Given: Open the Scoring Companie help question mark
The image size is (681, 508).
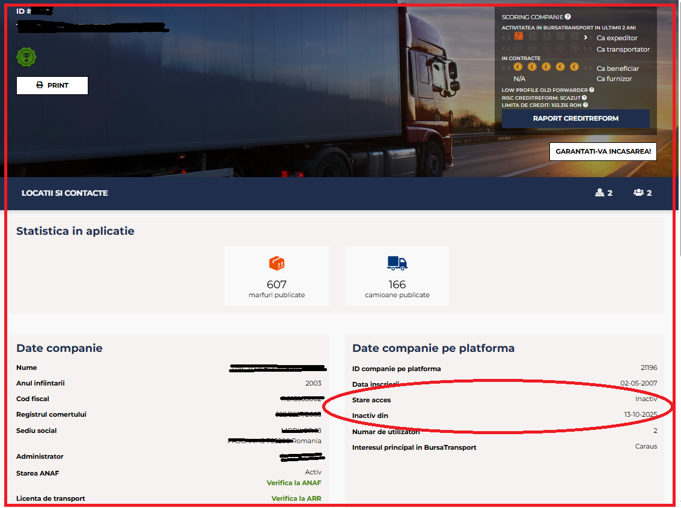Looking at the screenshot, I should 568,17.
